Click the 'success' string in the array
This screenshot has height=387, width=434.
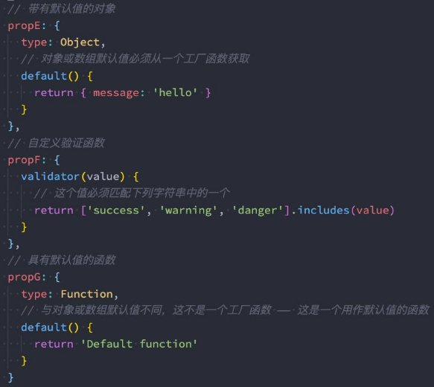click(115, 210)
